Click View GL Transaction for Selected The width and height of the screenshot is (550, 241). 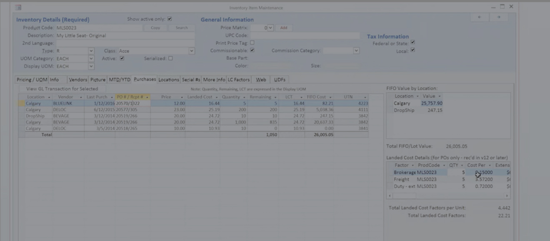click(x=62, y=89)
